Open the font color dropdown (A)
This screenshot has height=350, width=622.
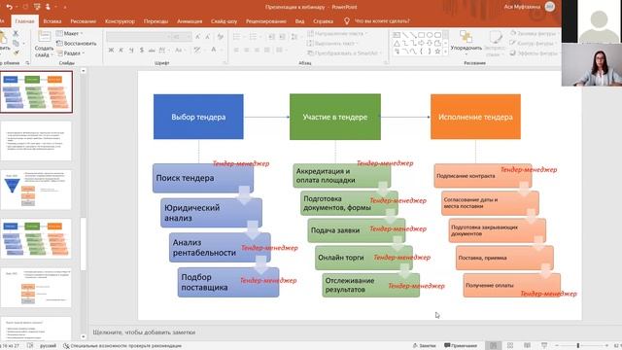tap(215, 50)
